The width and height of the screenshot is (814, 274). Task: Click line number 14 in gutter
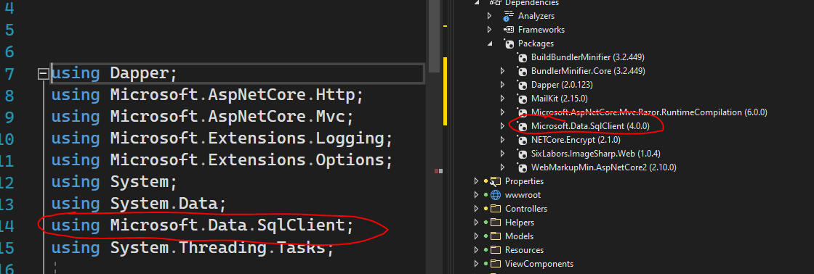point(7,226)
